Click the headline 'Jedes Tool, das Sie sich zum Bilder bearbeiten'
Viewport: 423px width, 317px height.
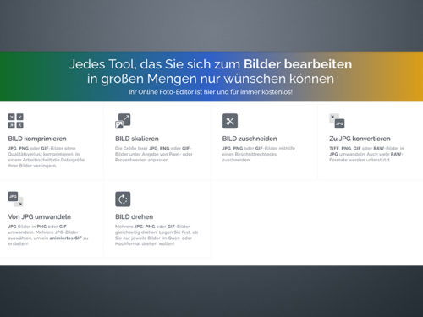click(211, 64)
